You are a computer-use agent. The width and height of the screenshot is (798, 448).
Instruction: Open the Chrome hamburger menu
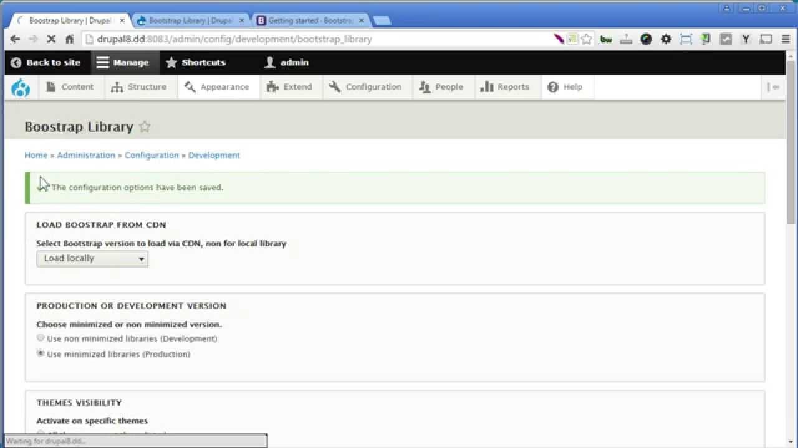click(x=786, y=39)
